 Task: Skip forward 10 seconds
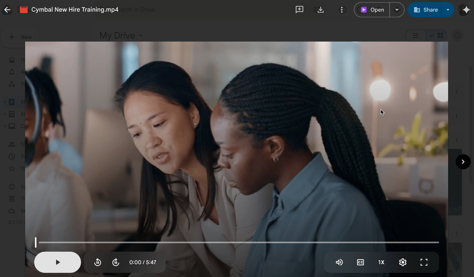(x=116, y=262)
